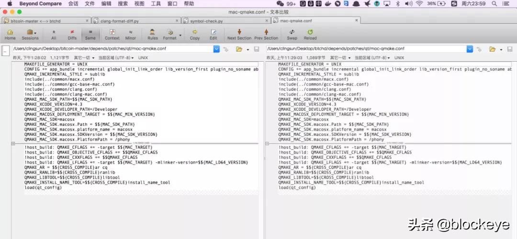The width and height of the screenshot is (517, 239).
Task: Open the Home view from toolbar
Action: [x=10, y=34]
